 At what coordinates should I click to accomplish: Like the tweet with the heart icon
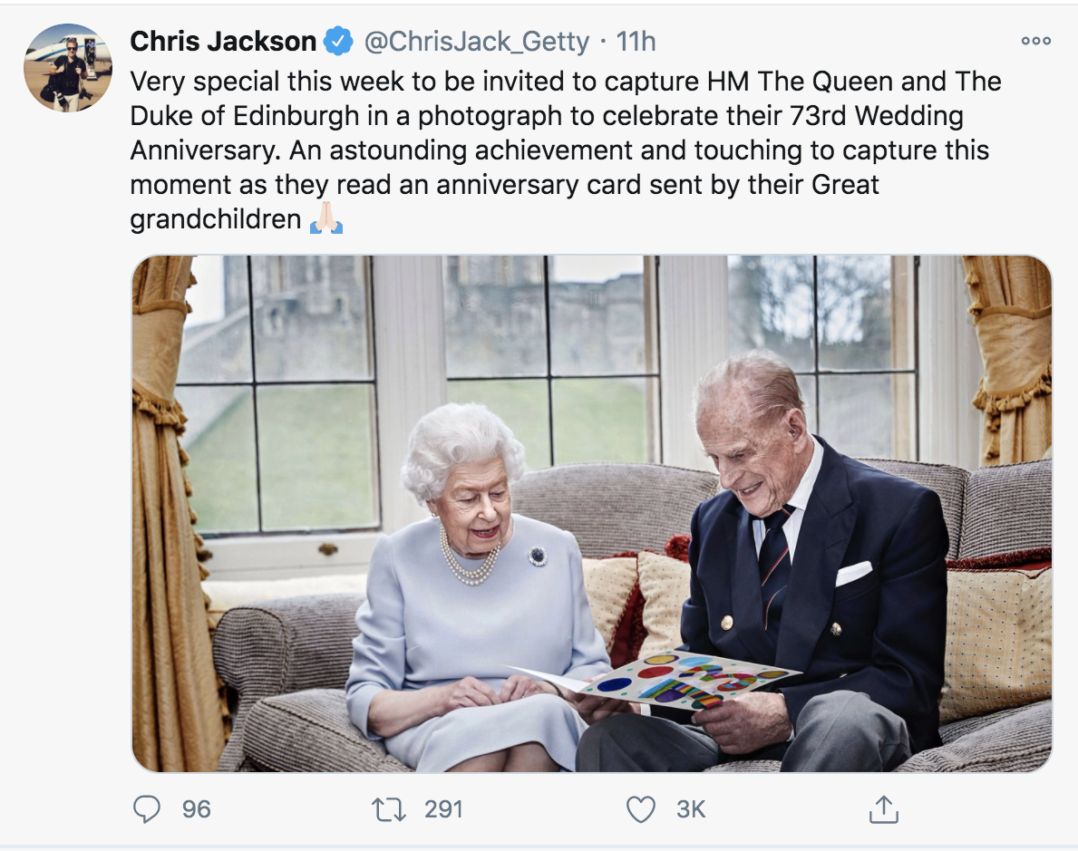pyautogui.click(x=640, y=808)
